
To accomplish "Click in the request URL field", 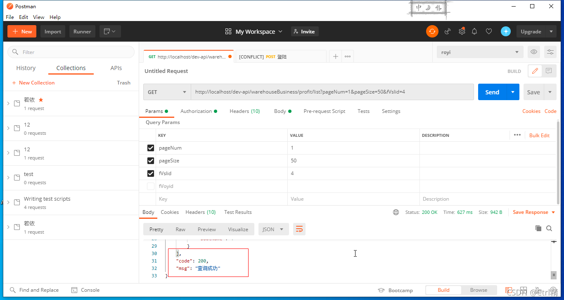I will [x=332, y=92].
